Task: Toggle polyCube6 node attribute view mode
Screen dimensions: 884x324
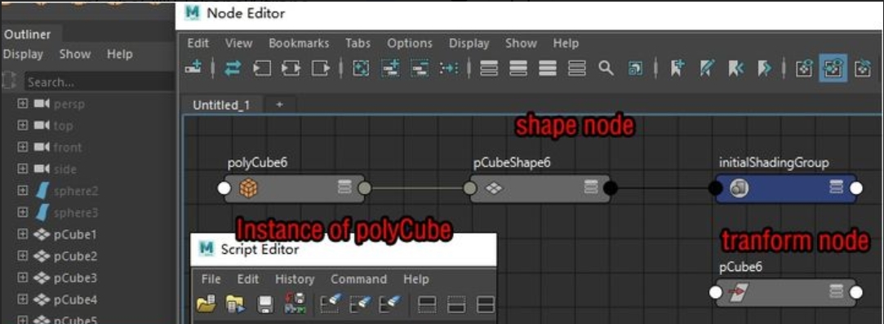Action: 344,188
